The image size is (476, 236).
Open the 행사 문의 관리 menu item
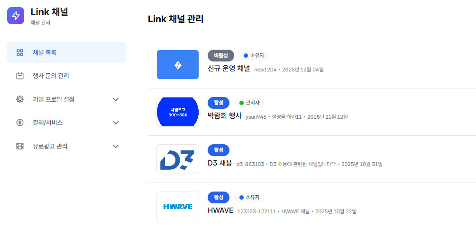tap(66, 76)
